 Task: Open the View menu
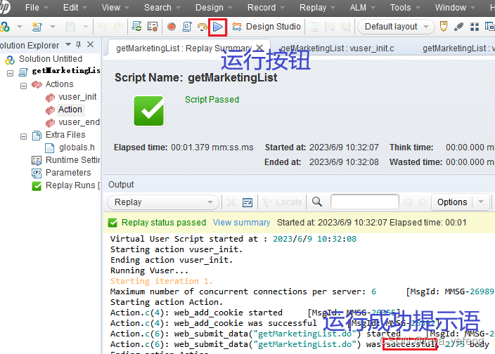click(x=115, y=8)
